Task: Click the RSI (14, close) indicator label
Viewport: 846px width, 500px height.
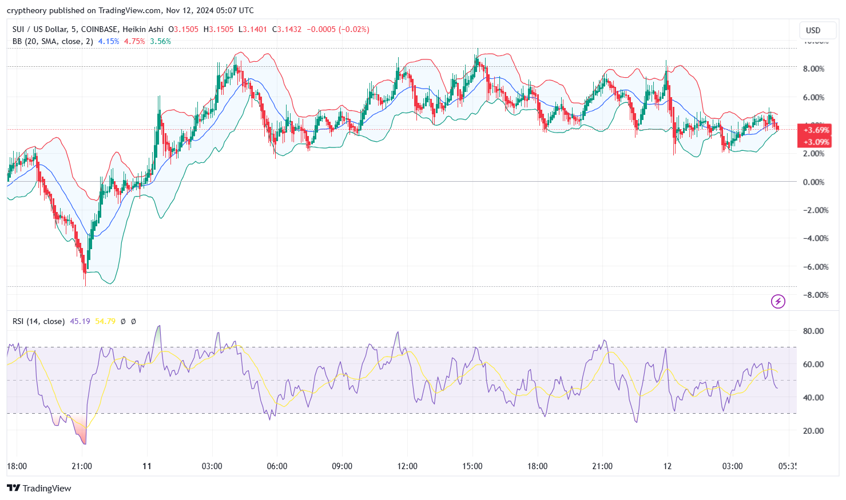Action: [38, 321]
